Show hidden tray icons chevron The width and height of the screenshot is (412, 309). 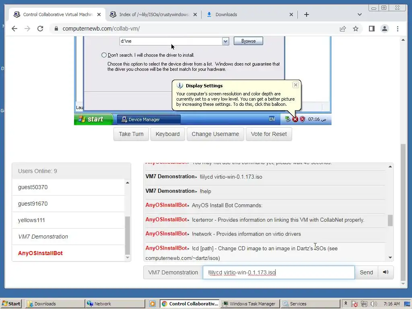(346, 303)
